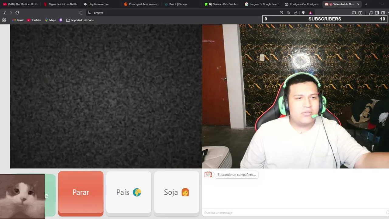Image resolution: width=389 pixels, height=219 pixels.
Task: Switch to The Martinez Brothers YouTube tab
Action: 20,4
